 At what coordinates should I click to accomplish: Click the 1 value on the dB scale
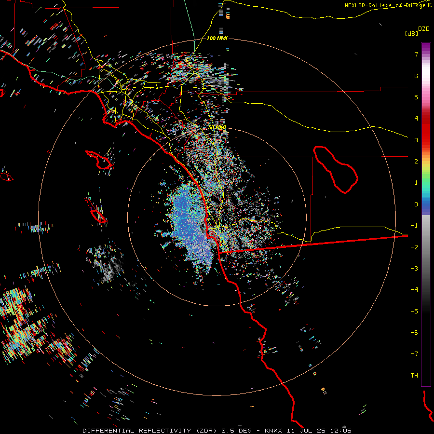416,183
